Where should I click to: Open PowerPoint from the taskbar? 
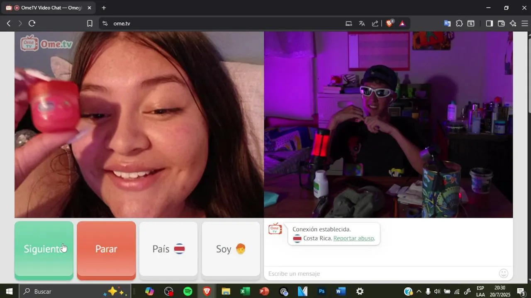[x=264, y=291]
